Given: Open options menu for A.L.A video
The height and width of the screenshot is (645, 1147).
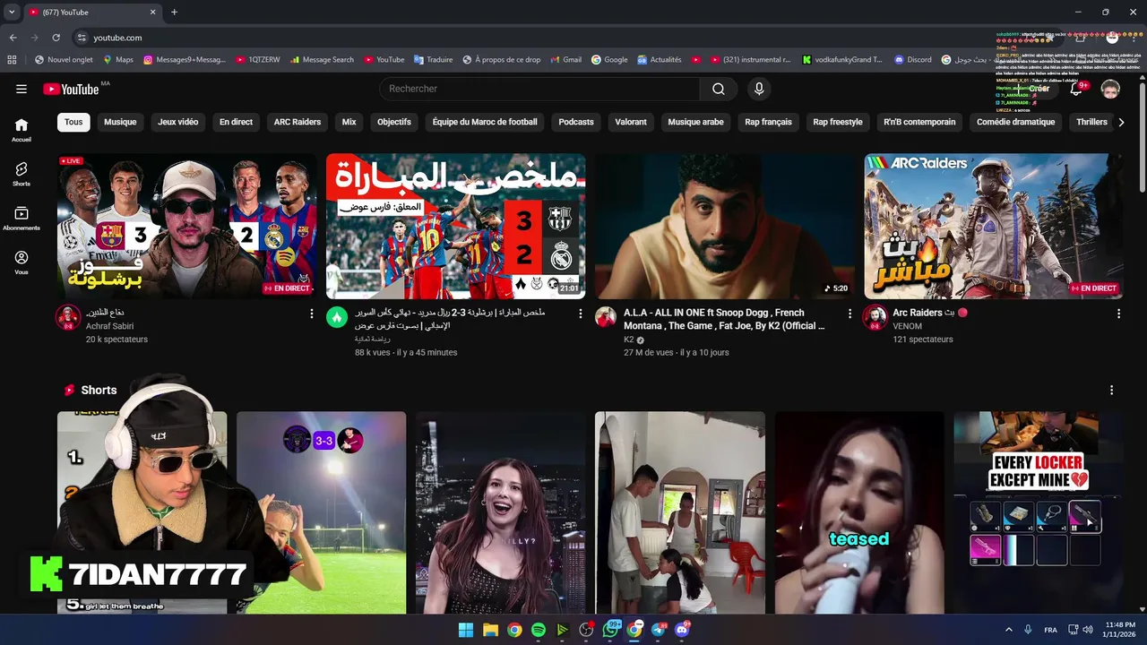Looking at the screenshot, I should coord(849,314).
